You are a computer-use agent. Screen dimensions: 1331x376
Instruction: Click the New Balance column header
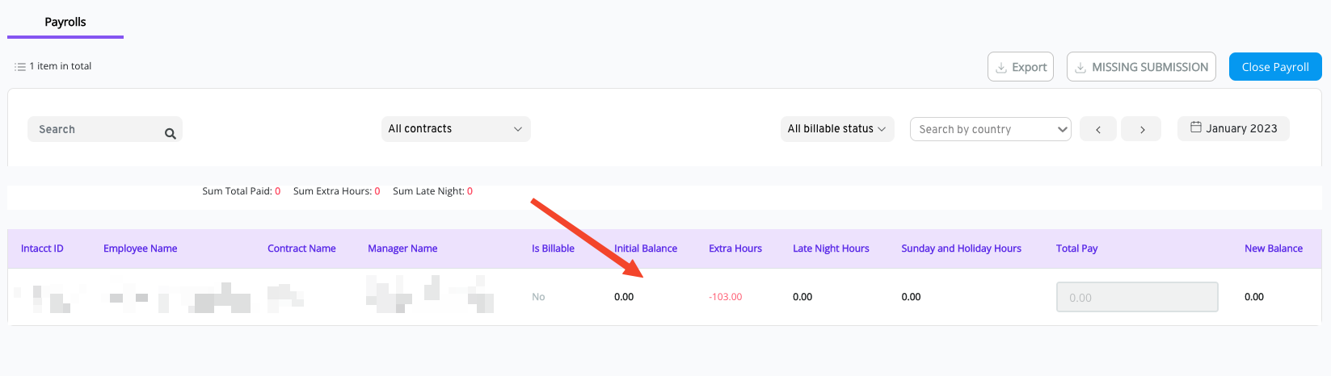[1274, 249]
